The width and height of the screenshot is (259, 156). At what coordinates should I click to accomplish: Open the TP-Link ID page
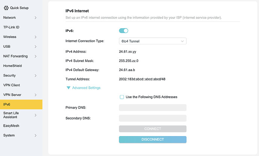pos(11,27)
